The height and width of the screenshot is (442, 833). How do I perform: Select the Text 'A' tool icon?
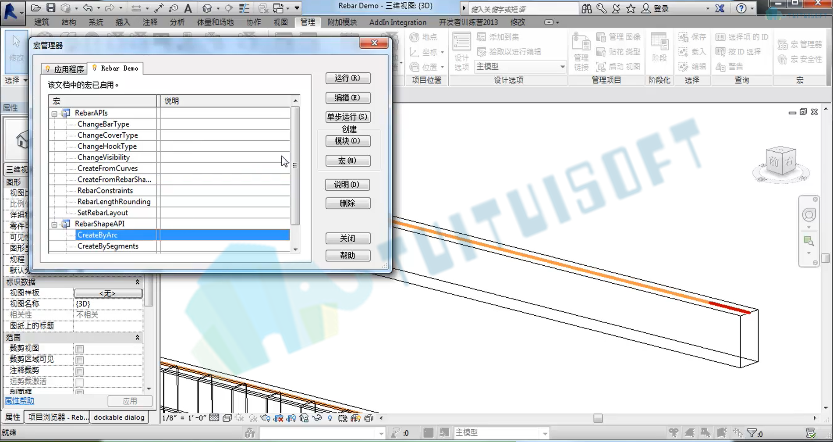click(x=188, y=8)
